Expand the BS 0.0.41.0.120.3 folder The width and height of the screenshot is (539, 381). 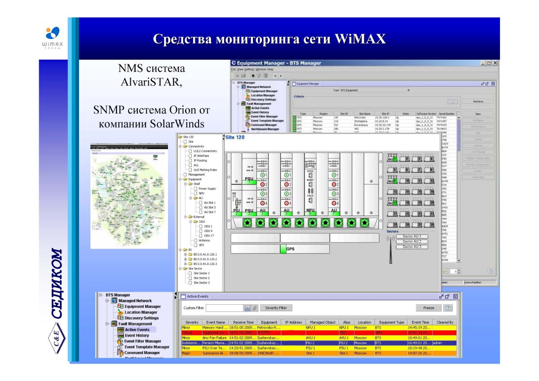185,264
